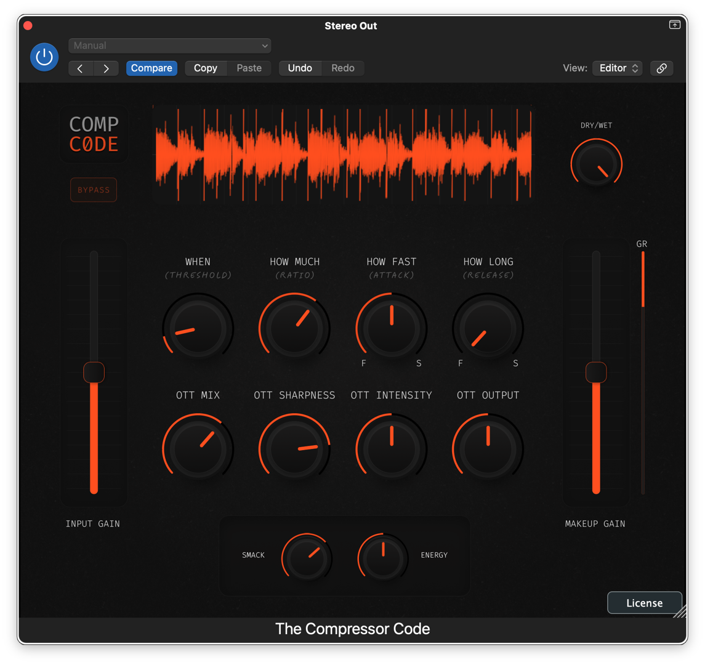Image resolution: width=705 pixels, height=665 pixels.
Task: Go to next preset with right arrow
Action: (107, 68)
